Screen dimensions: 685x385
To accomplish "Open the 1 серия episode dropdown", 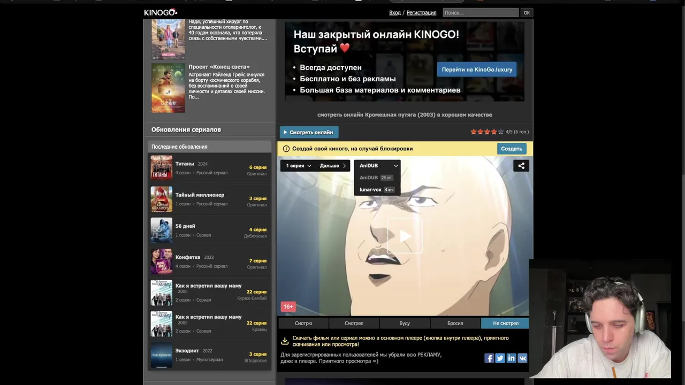I will (298, 166).
